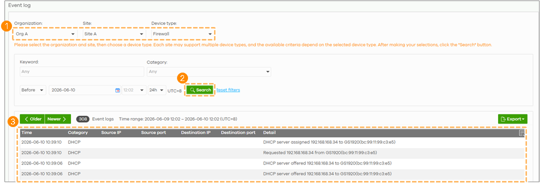This screenshot has width=540, height=185.
Task: Click the Time range text above the table
Action: [x=178, y=119]
